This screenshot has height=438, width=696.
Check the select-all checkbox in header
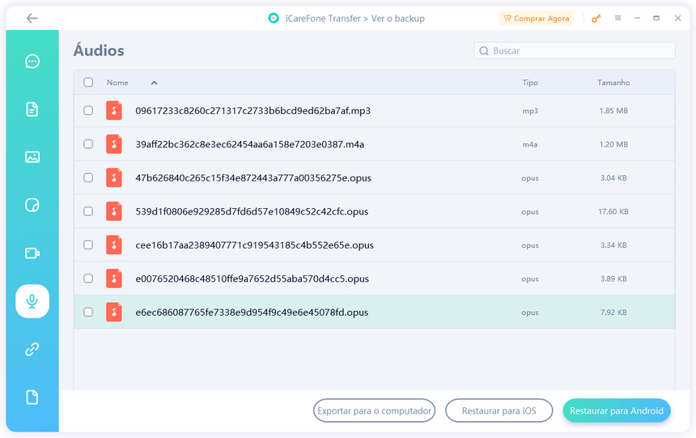coord(88,83)
